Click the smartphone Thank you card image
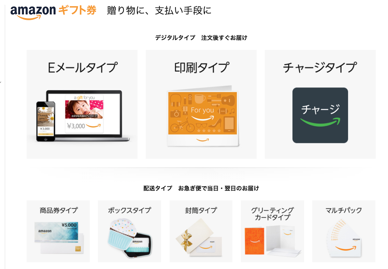Screen dimensions: 388x269 (x=46, y=121)
